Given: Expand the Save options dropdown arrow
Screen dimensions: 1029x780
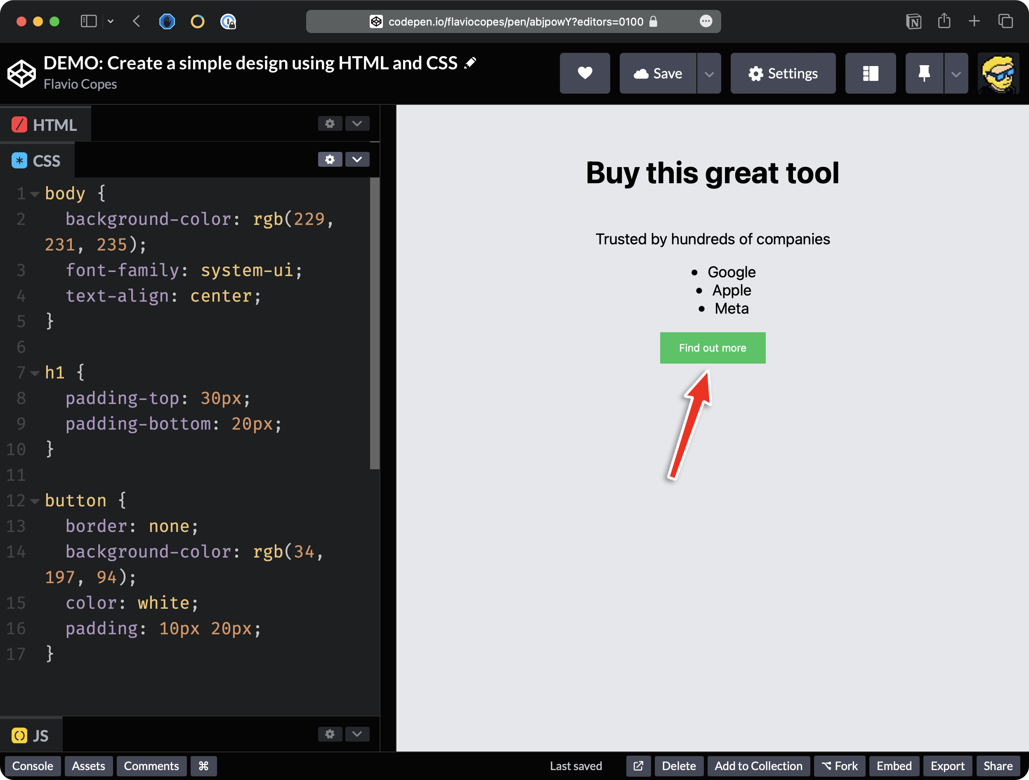Looking at the screenshot, I should pos(709,73).
